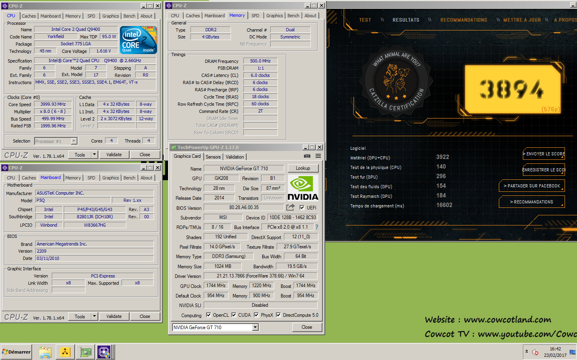Click the CPU-Z taskbar icon
577x360 pixels.
(x=104, y=352)
